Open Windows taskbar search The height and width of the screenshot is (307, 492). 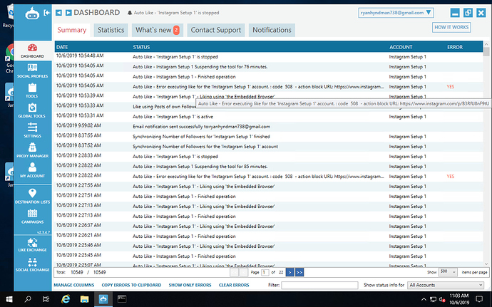[x=28, y=299]
